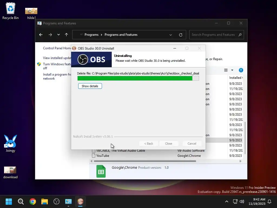
Task: Click the Forward arrow in Programs and Features
Action: 50,35
